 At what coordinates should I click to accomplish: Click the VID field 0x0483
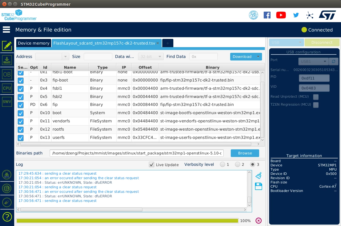click(x=314, y=88)
